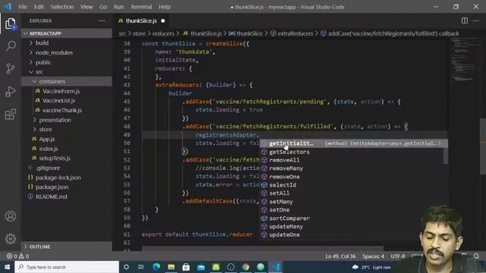The height and width of the screenshot is (273, 486).
Task: Click the Windows search box
Action: (x=67, y=267)
